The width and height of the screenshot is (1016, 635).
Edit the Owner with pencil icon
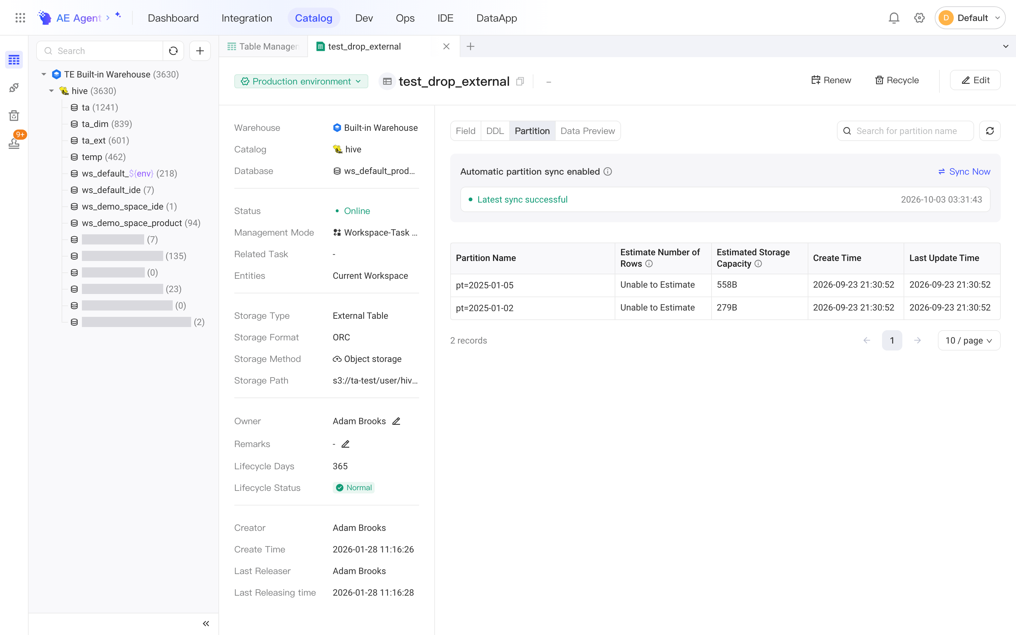[396, 421]
